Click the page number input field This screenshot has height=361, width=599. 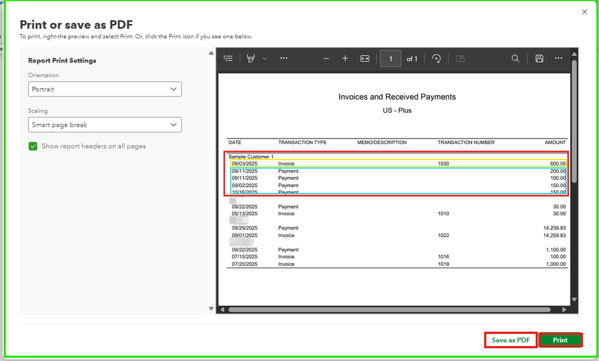click(390, 59)
